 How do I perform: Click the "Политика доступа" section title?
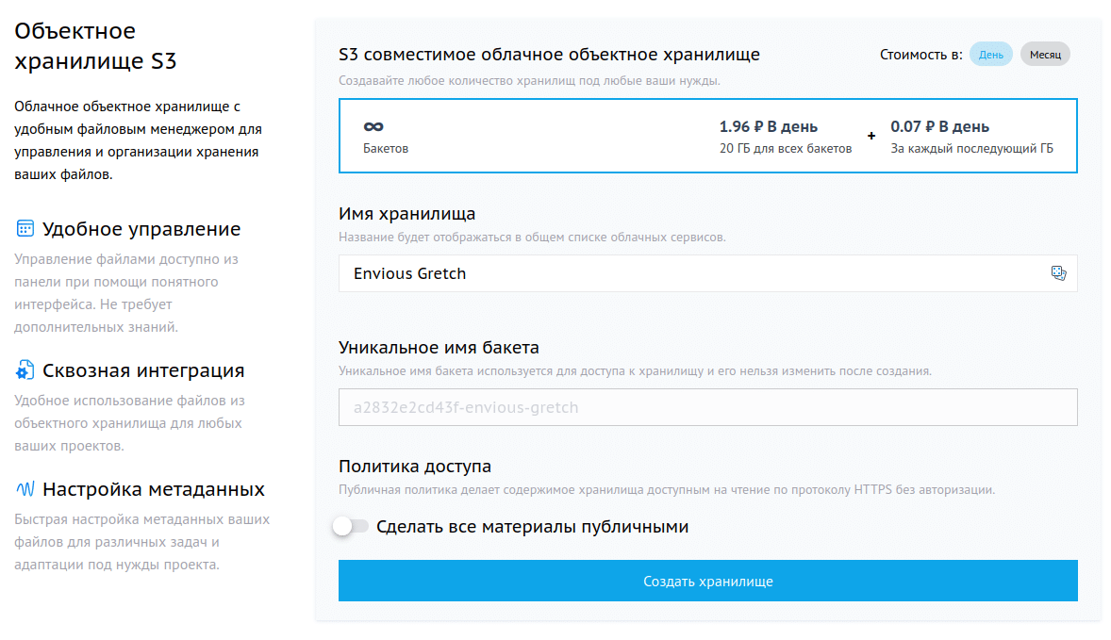(415, 466)
